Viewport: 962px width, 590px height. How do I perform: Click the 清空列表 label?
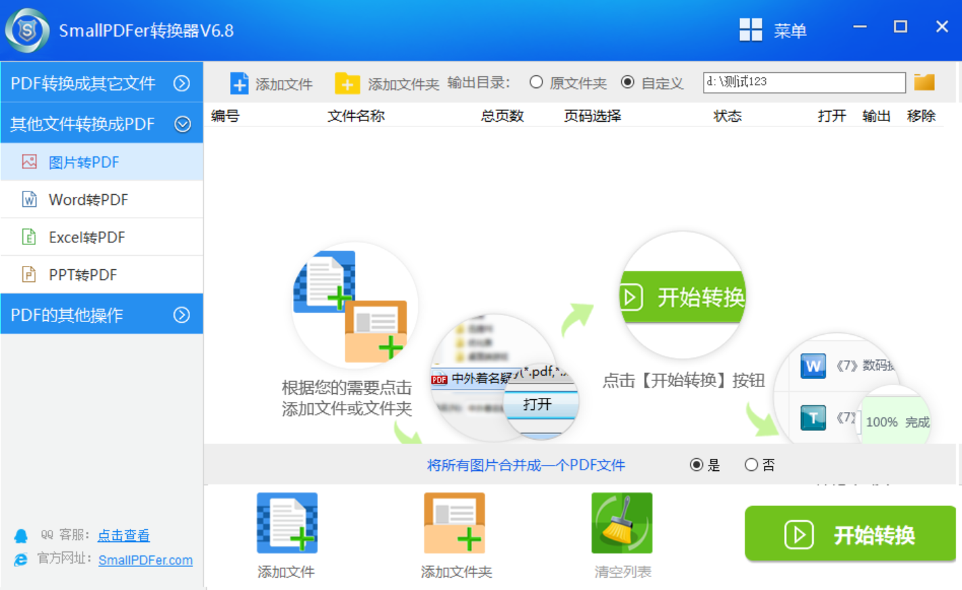(x=622, y=572)
